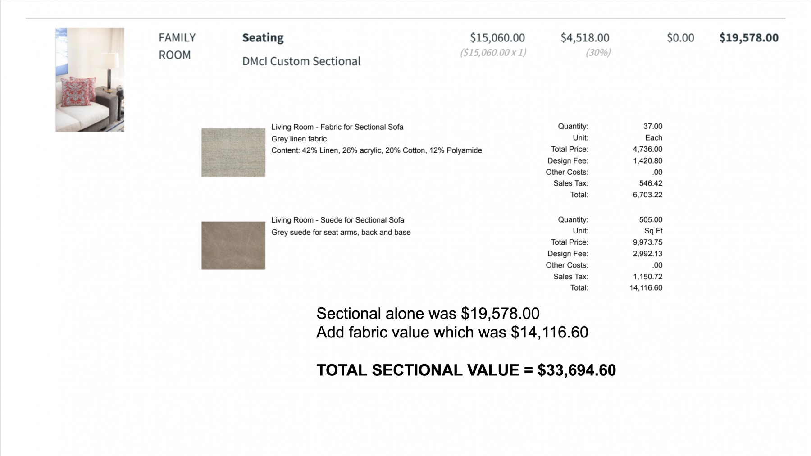Click the bold $19,578.00 total
The image size is (811, 456).
click(749, 38)
